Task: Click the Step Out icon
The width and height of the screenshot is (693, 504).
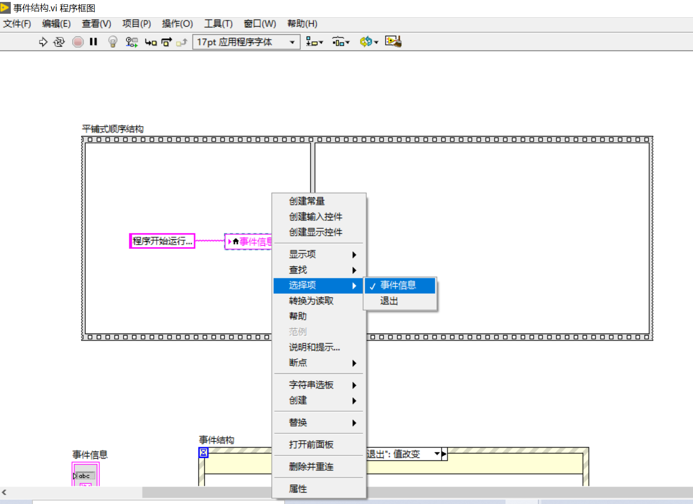Action: 182,42
